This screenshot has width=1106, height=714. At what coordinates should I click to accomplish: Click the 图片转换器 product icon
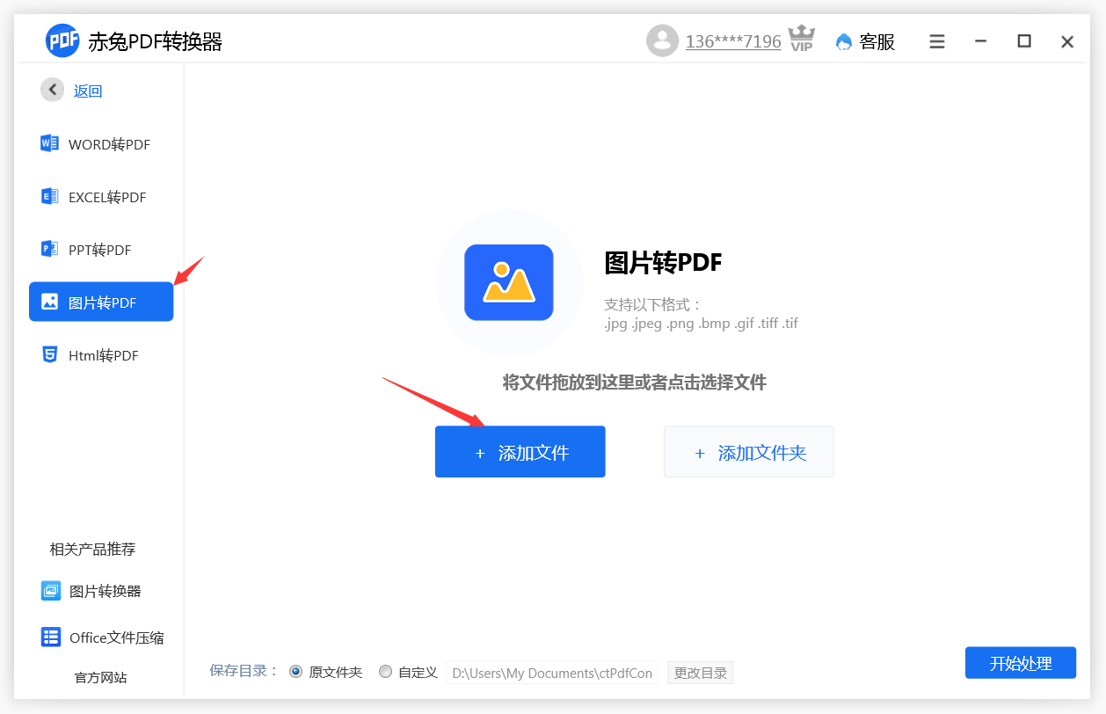click(x=51, y=591)
